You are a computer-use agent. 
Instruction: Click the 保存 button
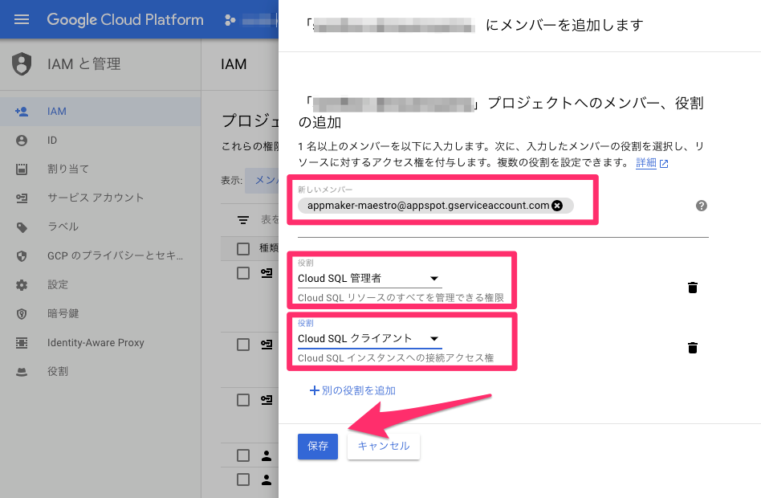318,446
